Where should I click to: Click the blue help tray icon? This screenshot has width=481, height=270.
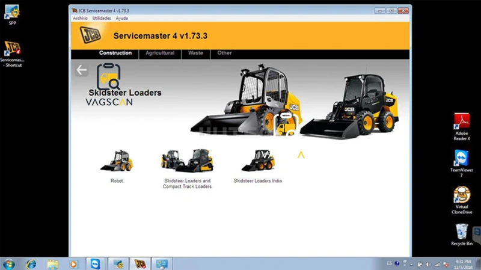click(397, 263)
